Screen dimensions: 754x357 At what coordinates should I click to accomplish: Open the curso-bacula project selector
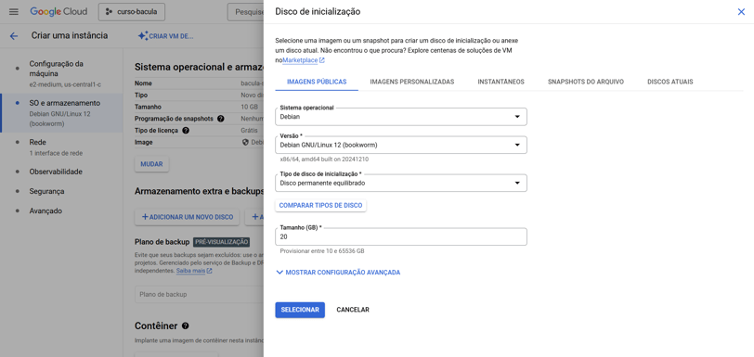coord(132,12)
